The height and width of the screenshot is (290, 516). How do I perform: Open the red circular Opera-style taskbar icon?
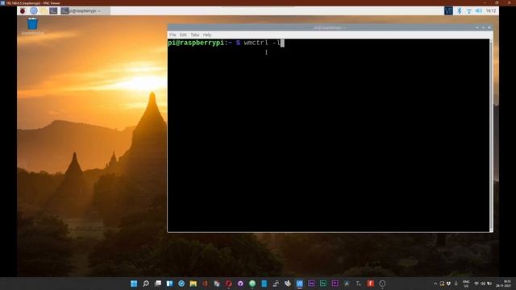[229, 284]
